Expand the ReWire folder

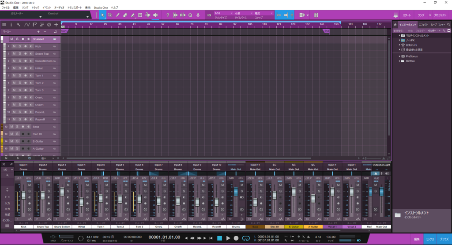click(399, 61)
